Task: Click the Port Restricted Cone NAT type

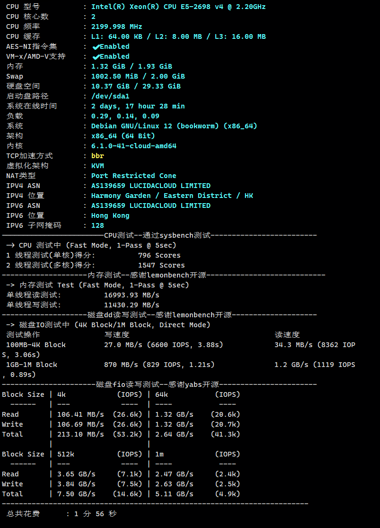Action: [x=133, y=176]
